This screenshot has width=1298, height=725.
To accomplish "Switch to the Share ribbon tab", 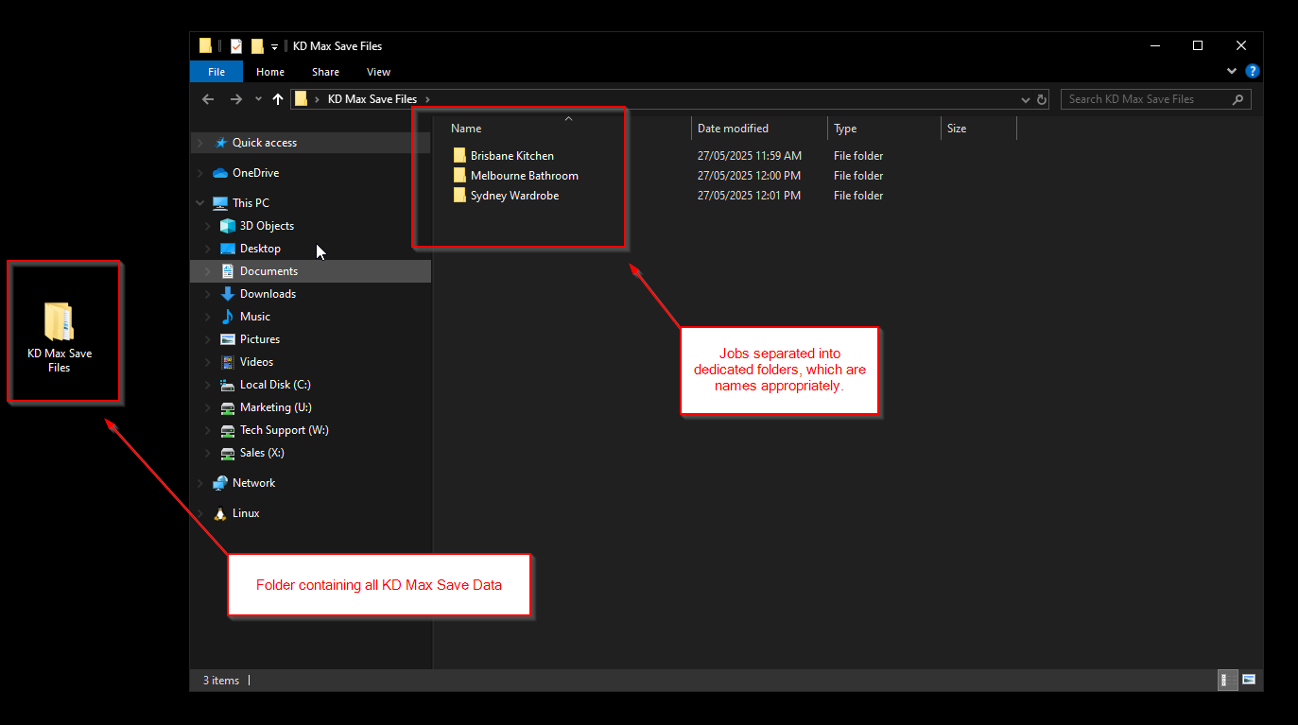I will (325, 72).
